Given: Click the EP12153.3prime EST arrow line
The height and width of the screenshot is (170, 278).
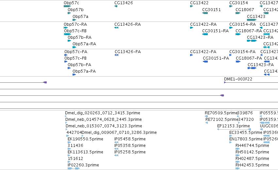Looking at the screenshot, I should click(234, 129).
